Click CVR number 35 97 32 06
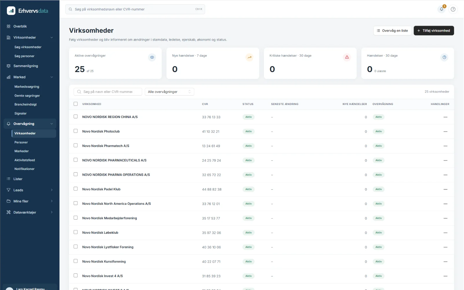 (x=211, y=233)
